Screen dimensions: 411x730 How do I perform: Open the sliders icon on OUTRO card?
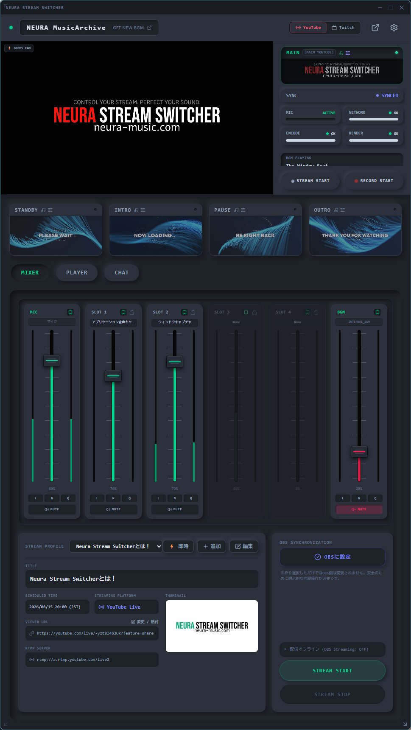coord(343,210)
